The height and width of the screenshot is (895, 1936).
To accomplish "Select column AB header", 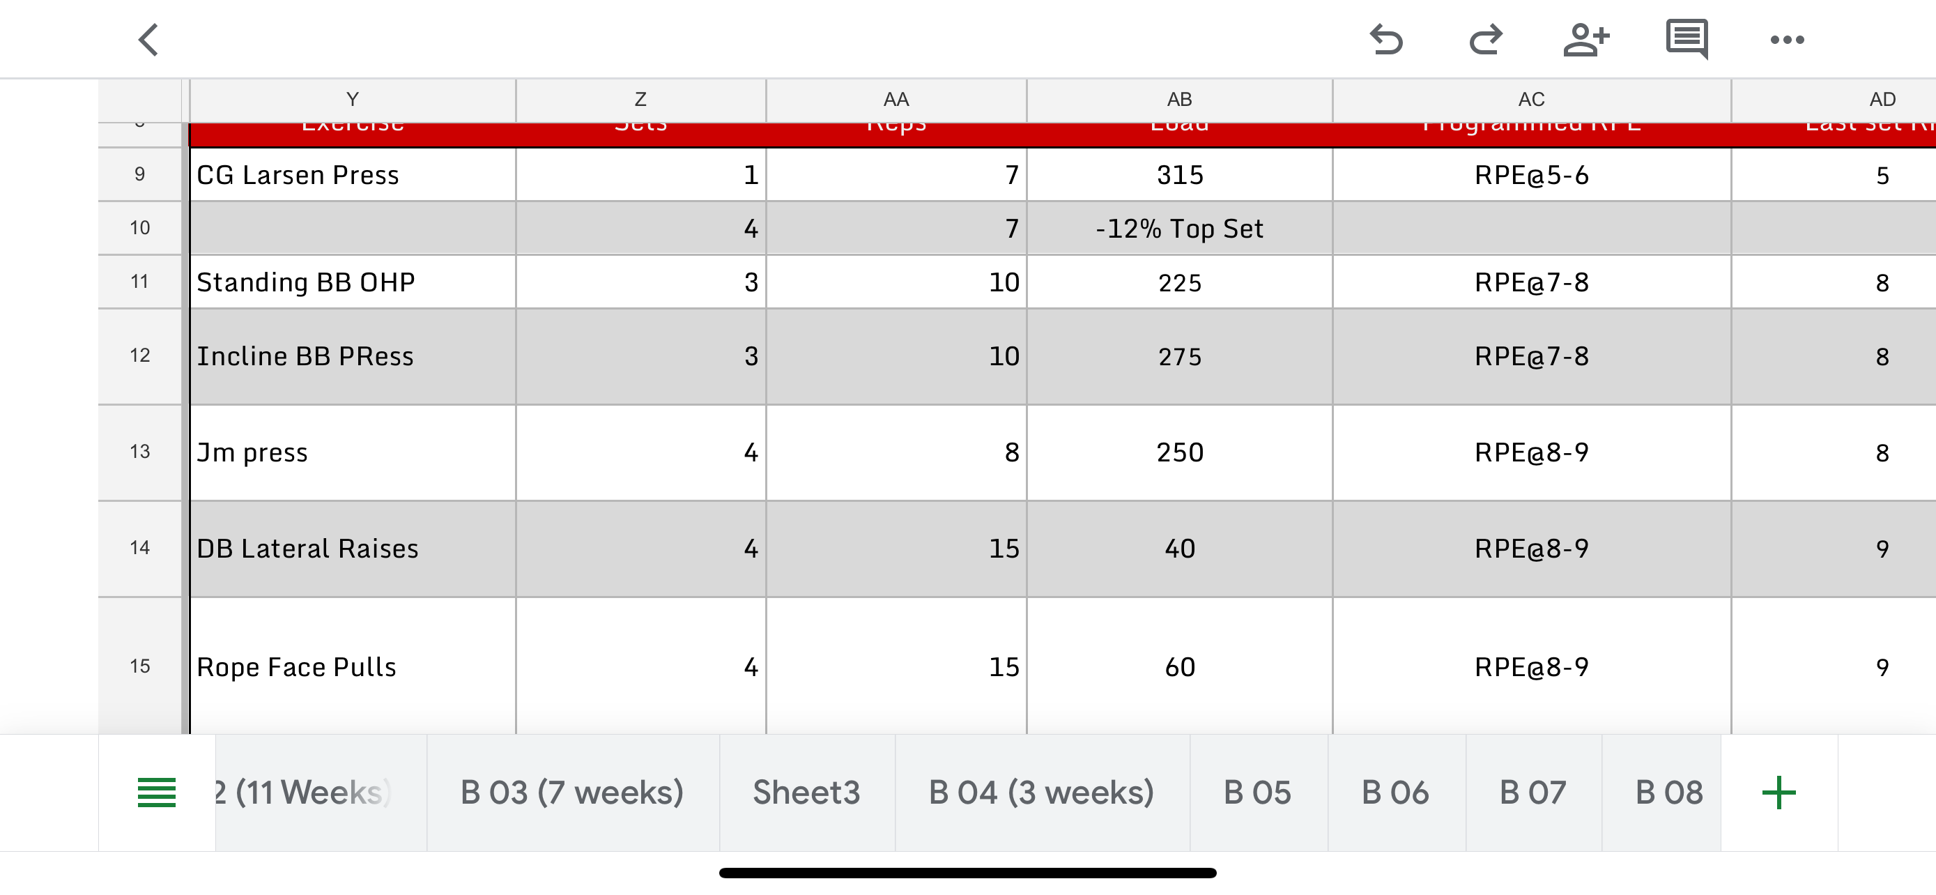I will pyautogui.click(x=1179, y=100).
